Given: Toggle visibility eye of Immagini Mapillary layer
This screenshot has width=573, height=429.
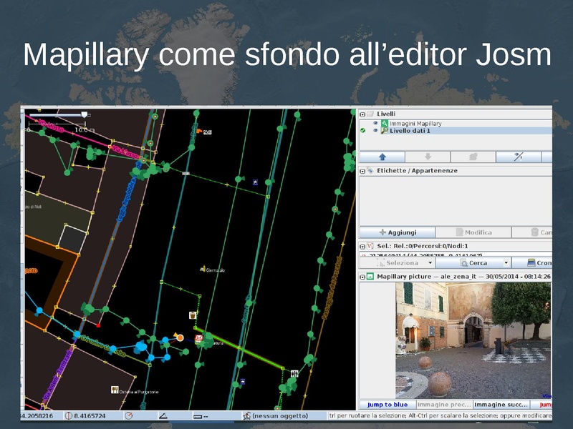Looking at the screenshot, I should (x=375, y=123).
